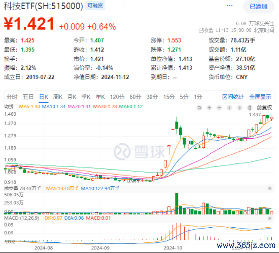Click the 最低 value 1.395
The width and height of the screenshot is (279, 253).
(27, 50)
